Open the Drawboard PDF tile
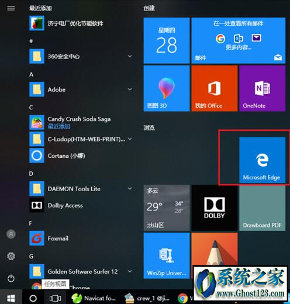The width and height of the screenshot is (290, 304). pyautogui.click(x=263, y=208)
